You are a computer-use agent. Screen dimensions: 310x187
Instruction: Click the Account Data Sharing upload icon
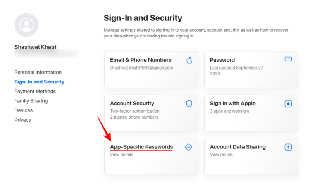pos(288,147)
